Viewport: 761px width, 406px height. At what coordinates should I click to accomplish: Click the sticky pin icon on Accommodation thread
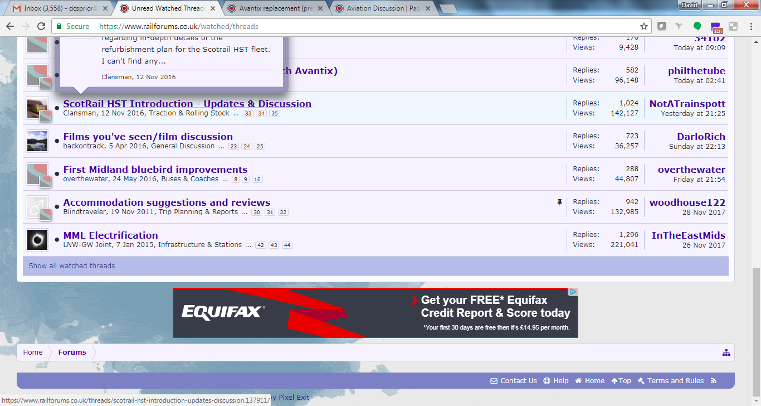(559, 202)
